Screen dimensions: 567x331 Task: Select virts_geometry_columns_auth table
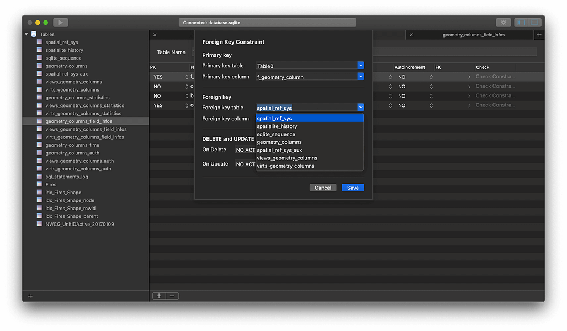tap(78, 169)
